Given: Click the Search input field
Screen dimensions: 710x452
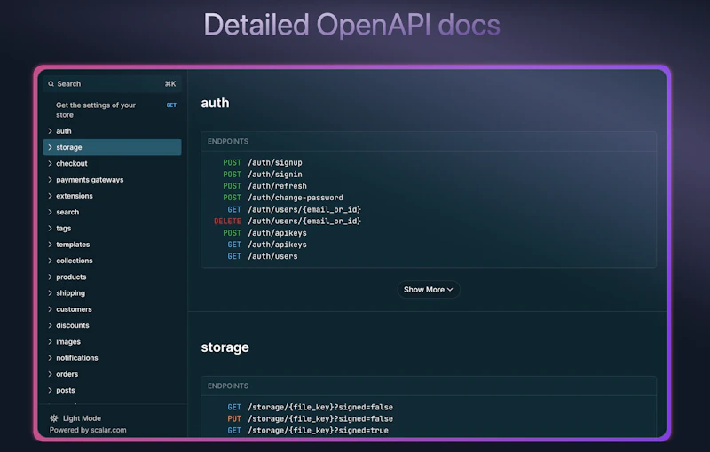Looking at the screenshot, I should 112,84.
